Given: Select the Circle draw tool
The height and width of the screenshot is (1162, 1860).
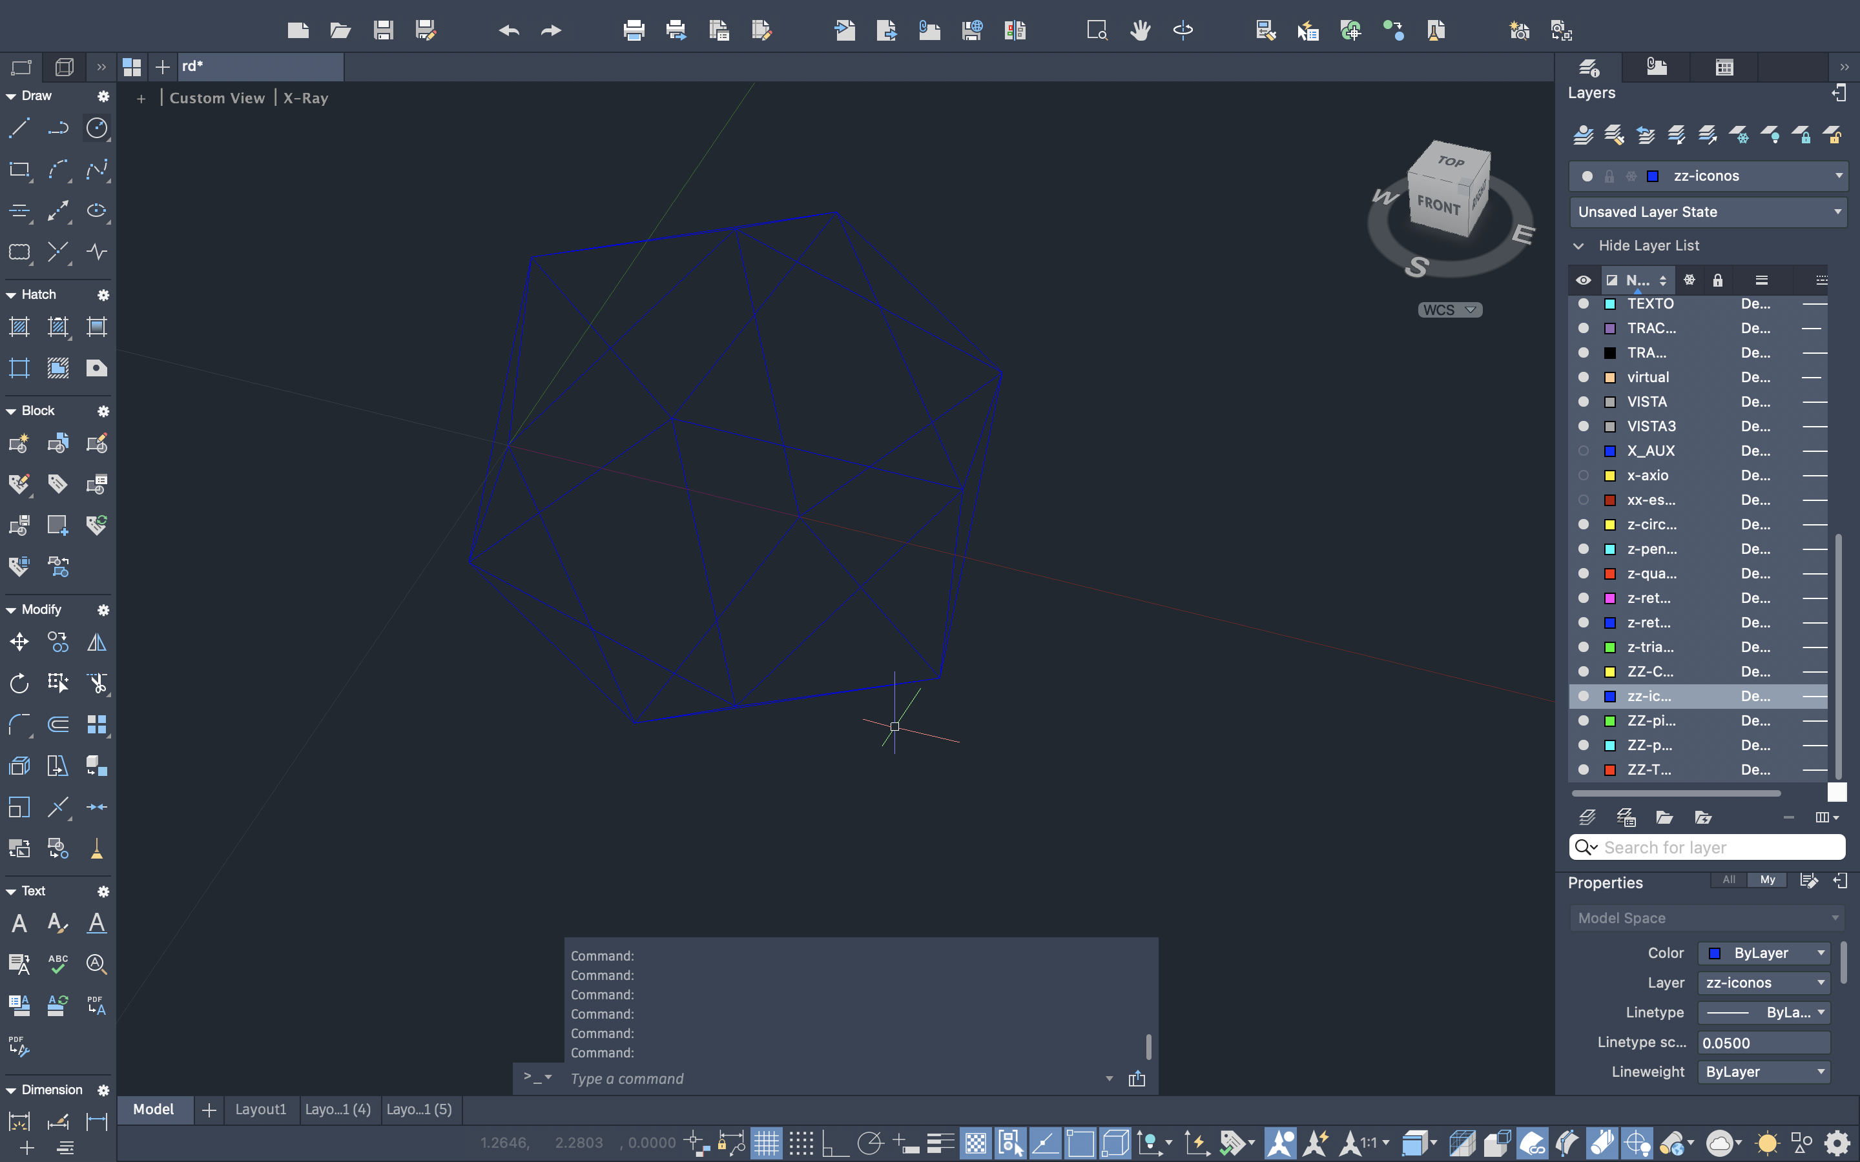Looking at the screenshot, I should [x=97, y=128].
